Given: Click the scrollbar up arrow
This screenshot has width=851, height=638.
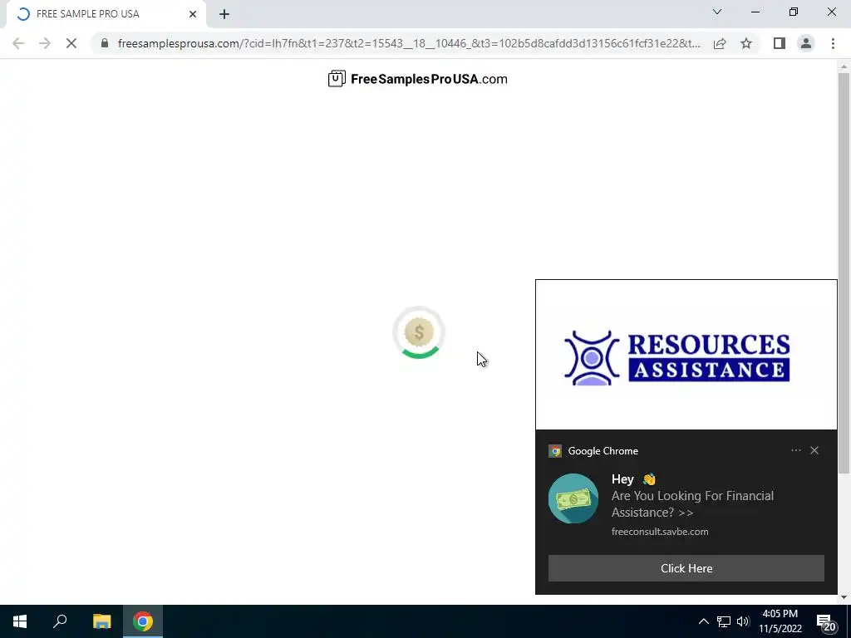Looking at the screenshot, I should pyautogui.click(x=844, y=66).
